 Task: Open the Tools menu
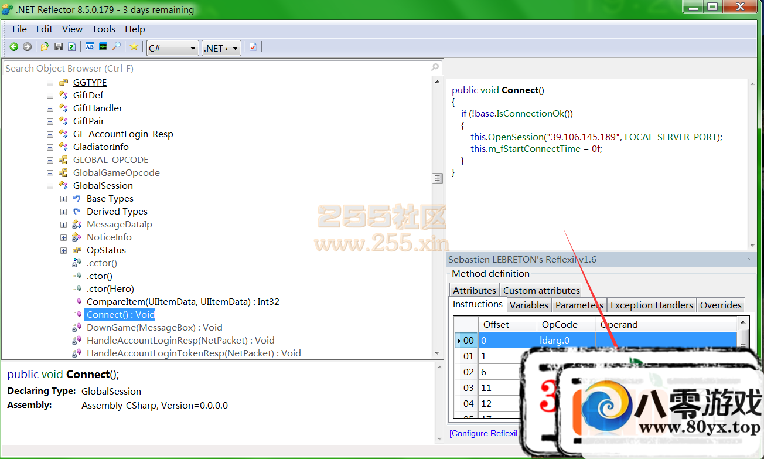104,29
